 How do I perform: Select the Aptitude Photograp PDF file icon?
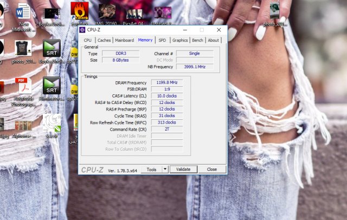click(23, 86)
